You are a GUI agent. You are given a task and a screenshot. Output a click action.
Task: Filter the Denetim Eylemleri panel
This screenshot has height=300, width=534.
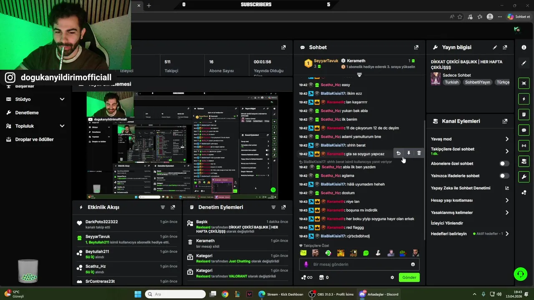point(274,207)
